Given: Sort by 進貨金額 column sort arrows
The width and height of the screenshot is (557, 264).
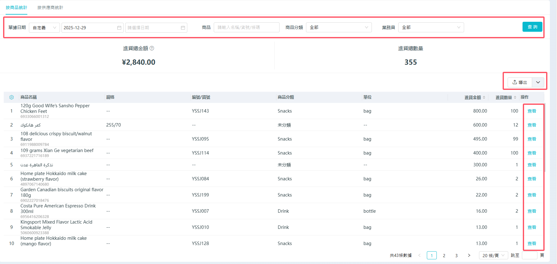Looking at the screenshot, I should (484, 97).
